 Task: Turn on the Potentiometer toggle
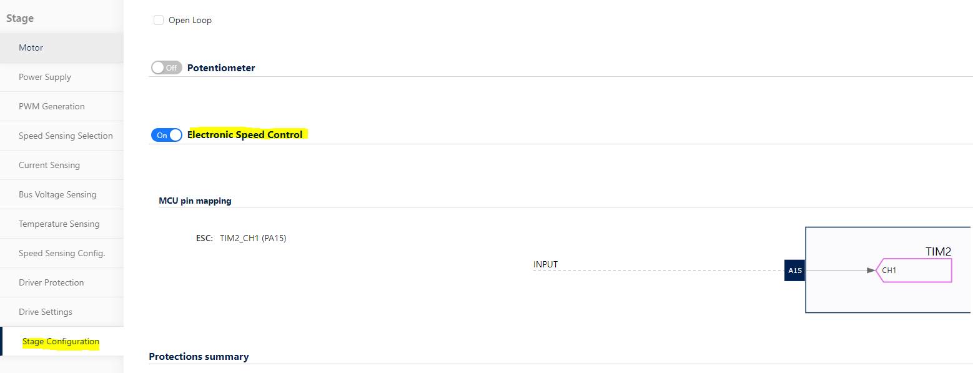tap(166, 67)
